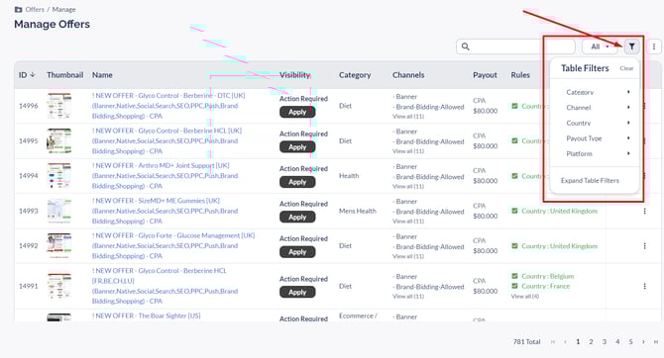Click the Visibility column header
The height and width of the screenshot is (358, 664).
[x=294, y=75]
